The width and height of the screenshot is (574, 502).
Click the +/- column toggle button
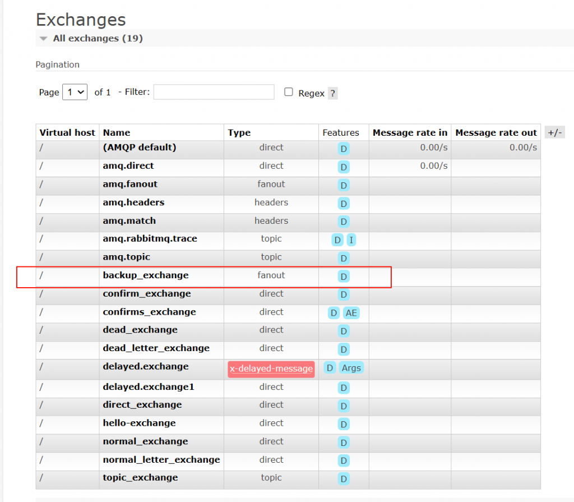click(554, 132)
